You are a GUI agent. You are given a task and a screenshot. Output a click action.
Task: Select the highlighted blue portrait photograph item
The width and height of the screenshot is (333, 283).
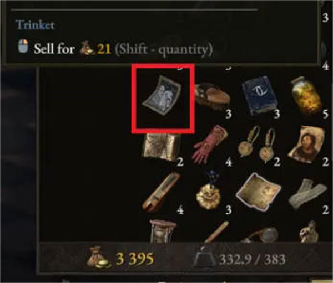click(x=162, y=95)
